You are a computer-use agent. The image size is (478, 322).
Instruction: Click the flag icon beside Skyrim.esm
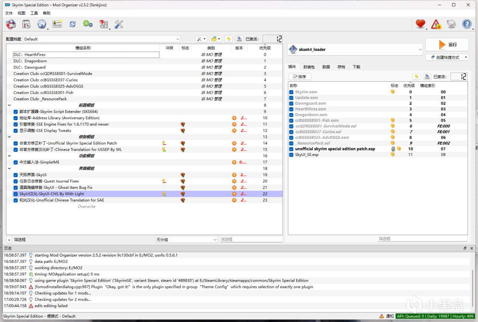[393, 92]
